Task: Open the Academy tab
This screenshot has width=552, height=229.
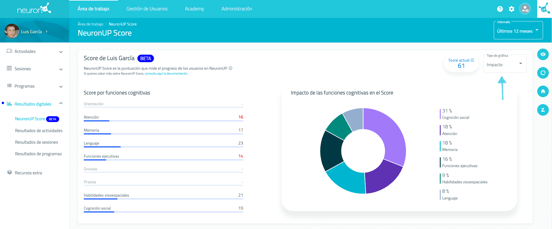Action: tap(194, 9)
